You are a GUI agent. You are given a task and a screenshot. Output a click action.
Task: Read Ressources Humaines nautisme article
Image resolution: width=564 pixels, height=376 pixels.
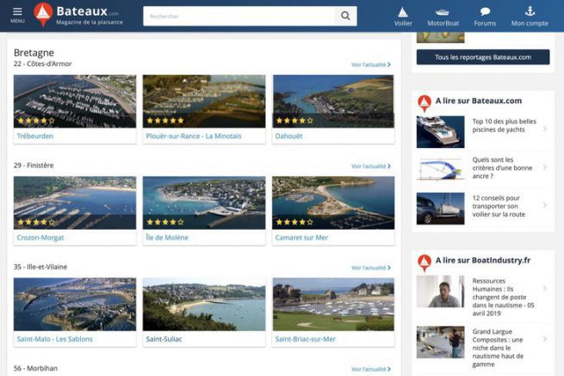[503, 297]
